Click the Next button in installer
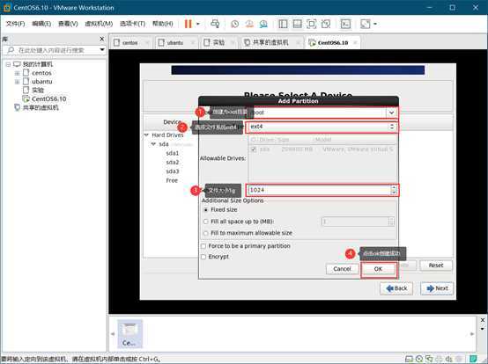The width and height of the screenshot is (488, 364). [437, 288]
